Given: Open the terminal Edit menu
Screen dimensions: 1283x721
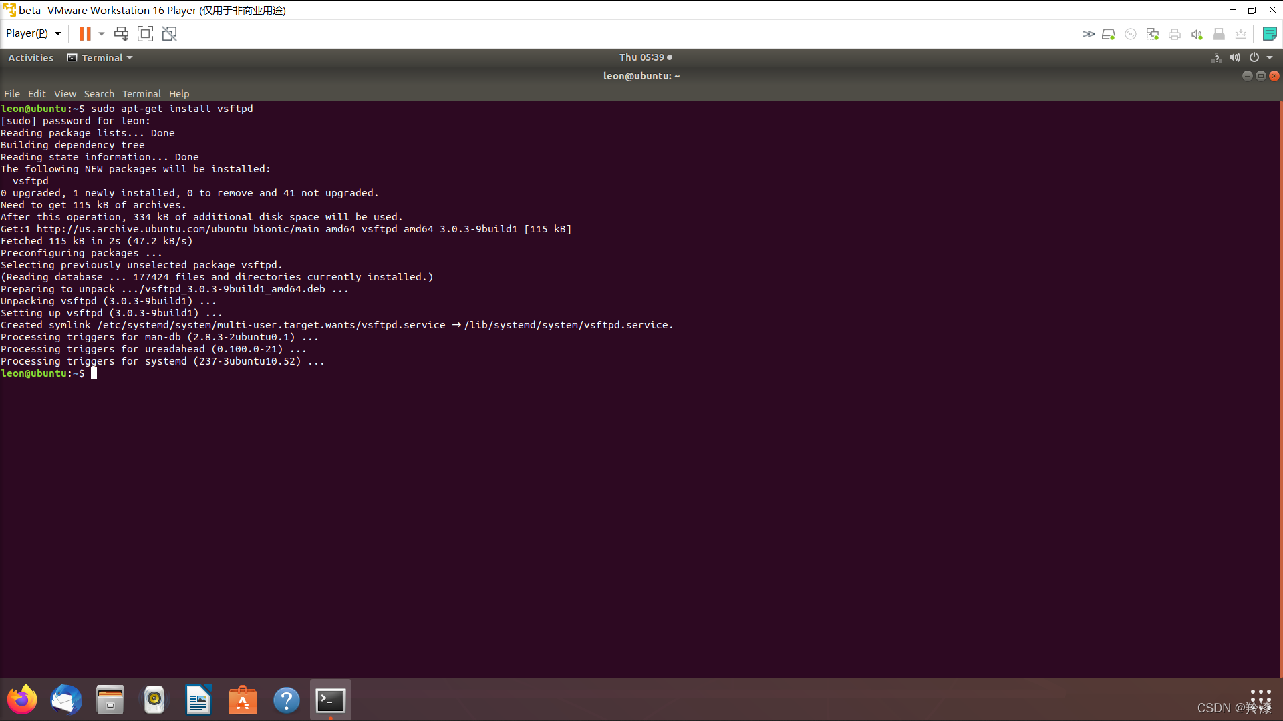Looking at the screenshot, I should pos(37,94).
